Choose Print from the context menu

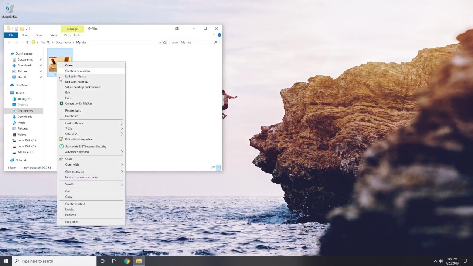[91, 98]
